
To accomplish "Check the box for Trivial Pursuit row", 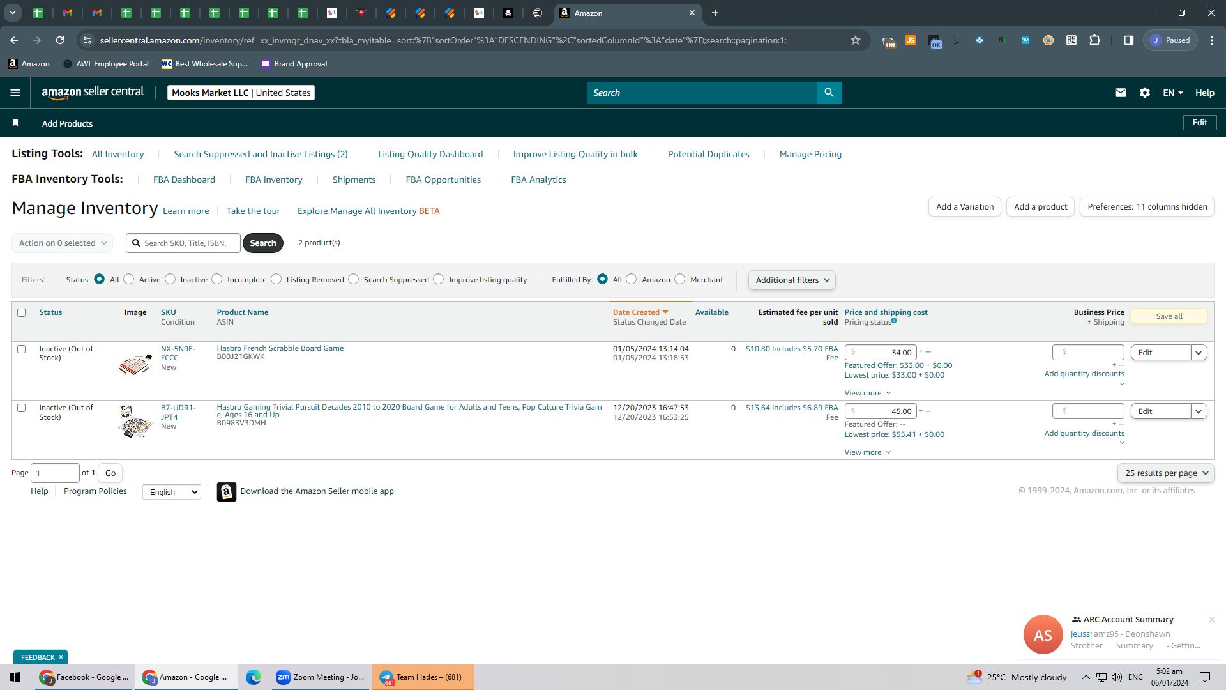I will [x=22, y=408].
